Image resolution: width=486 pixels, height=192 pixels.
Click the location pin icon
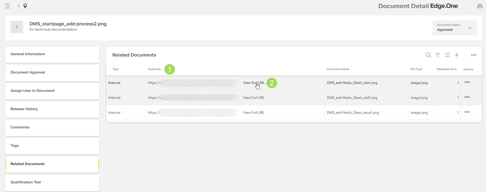pyautogui.click(x=25, y=6)
